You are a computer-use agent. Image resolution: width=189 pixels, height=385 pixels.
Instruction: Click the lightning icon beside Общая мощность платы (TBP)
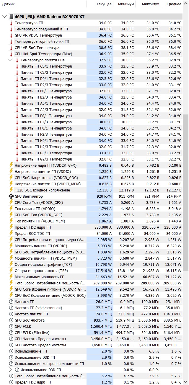tap(11, 271)
